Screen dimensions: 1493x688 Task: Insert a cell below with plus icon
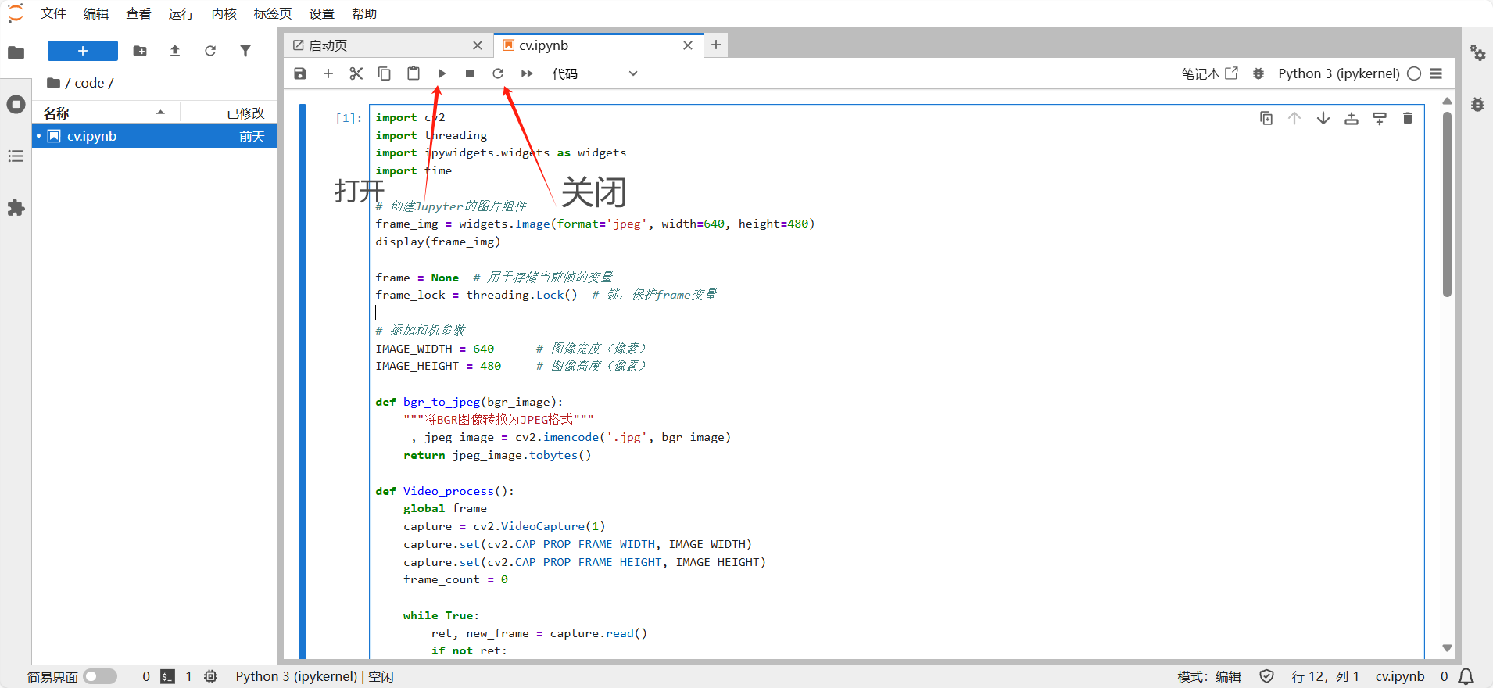[328, 73]
